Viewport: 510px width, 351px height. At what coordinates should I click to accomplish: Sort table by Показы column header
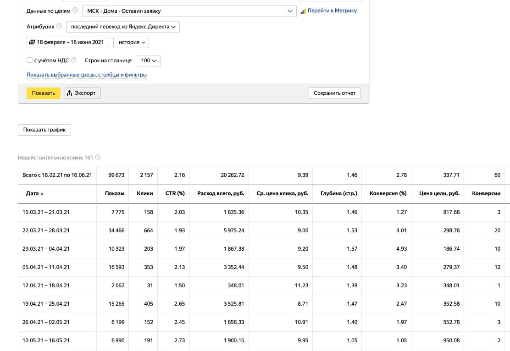pyautogui.click(x=115, y=193)
